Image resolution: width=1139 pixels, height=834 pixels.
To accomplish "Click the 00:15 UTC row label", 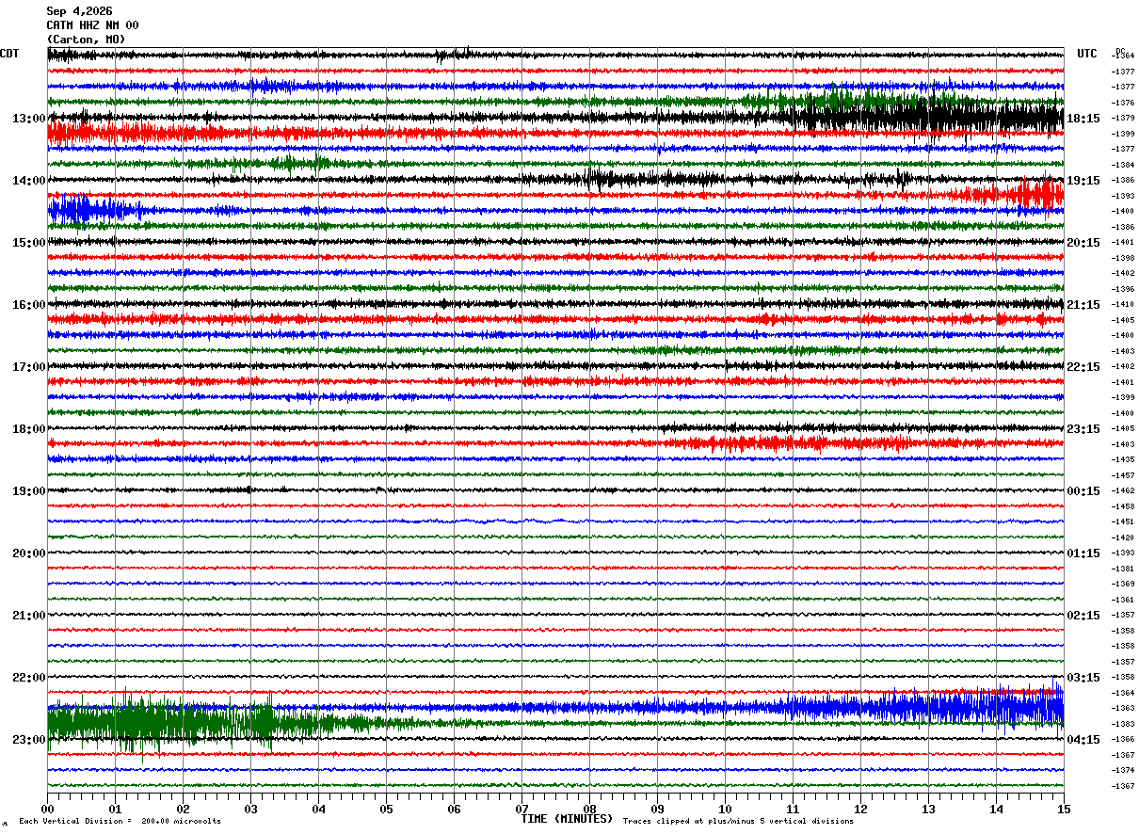I will [1083, 491].
